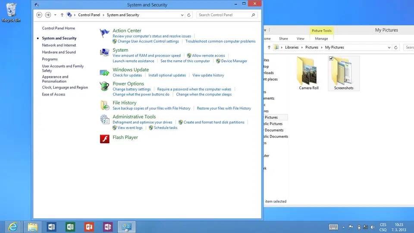Launch OneNote from the taskbar
Screen dimensions: 414x233
pos(108,227)
